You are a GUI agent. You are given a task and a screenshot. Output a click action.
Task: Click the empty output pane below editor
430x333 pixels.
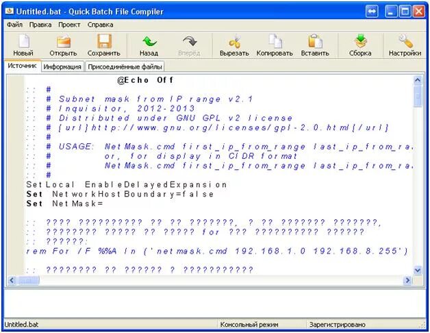(215, 303)
